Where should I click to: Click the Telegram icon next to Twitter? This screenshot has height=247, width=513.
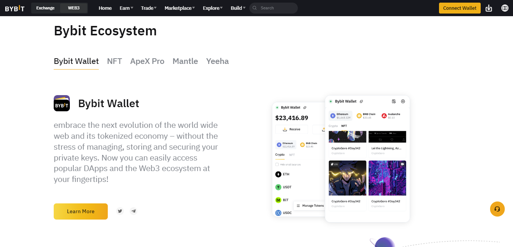133,211
